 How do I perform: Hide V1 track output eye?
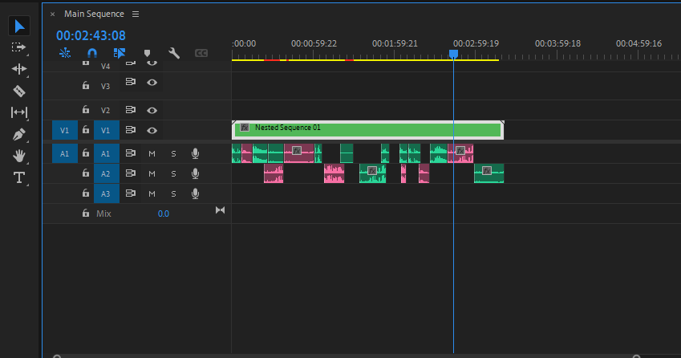point(152,130)
